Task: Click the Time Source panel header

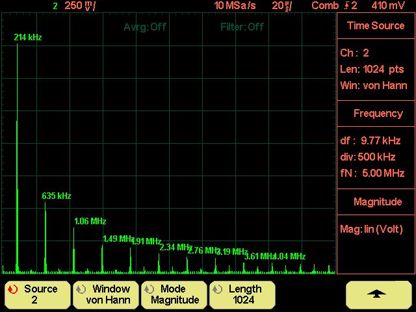Action: click(376, 25)
